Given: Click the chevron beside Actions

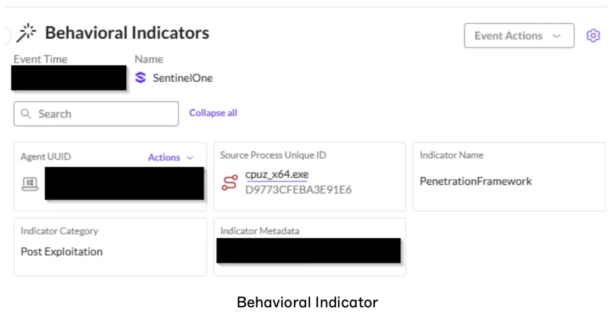Looking at the screenshot, I should [190, 158].
